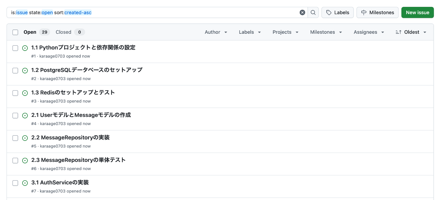
Task: Tick the select-all issues checkbox
Action: pos(15,32)
